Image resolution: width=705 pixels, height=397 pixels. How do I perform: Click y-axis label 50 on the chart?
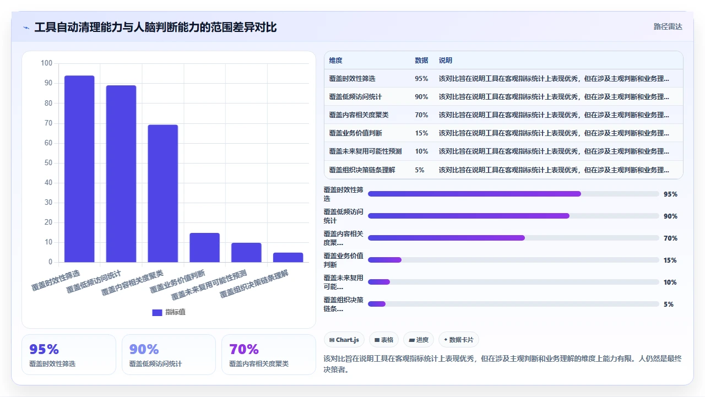coord(48,163)
